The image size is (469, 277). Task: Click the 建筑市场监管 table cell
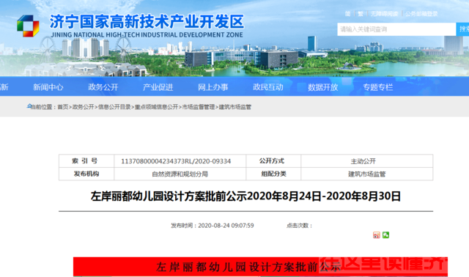point(367,174)
